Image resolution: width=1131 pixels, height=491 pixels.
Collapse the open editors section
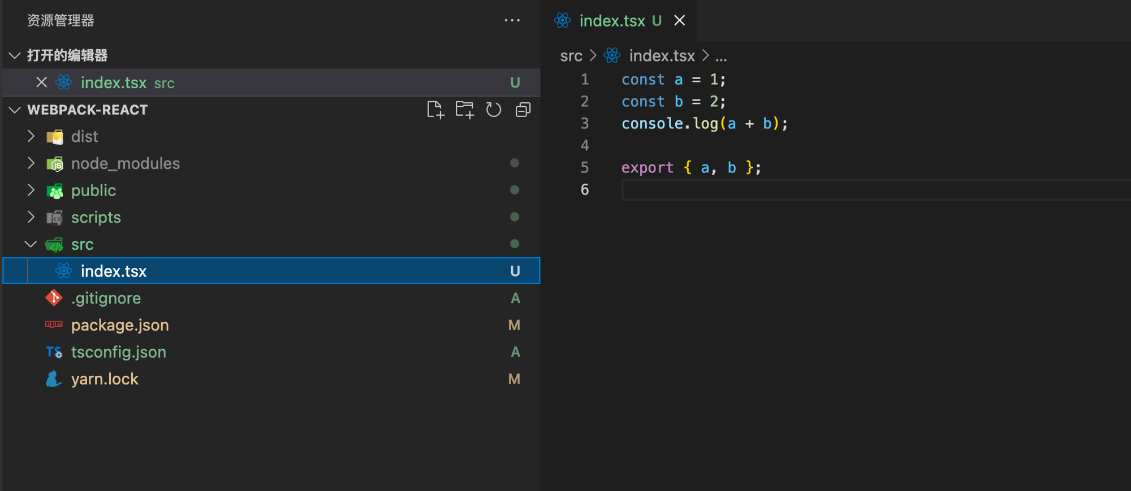[15, 55]
